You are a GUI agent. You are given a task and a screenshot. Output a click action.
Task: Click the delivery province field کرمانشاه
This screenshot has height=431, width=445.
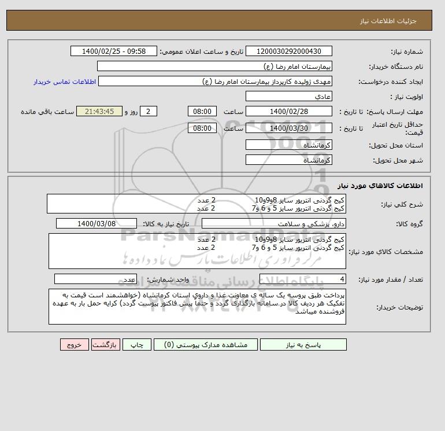click(x=288, y=145)
